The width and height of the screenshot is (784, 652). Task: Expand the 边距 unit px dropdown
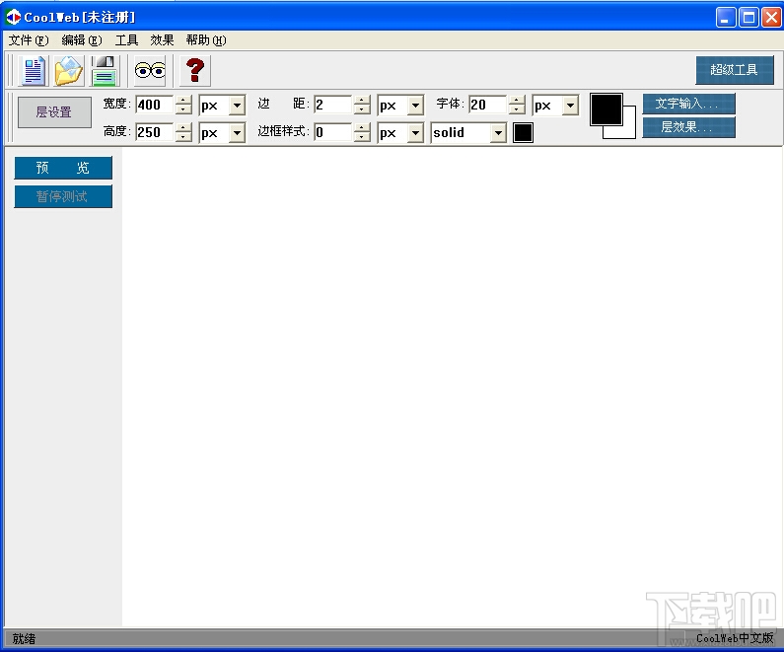coord(415,106)
